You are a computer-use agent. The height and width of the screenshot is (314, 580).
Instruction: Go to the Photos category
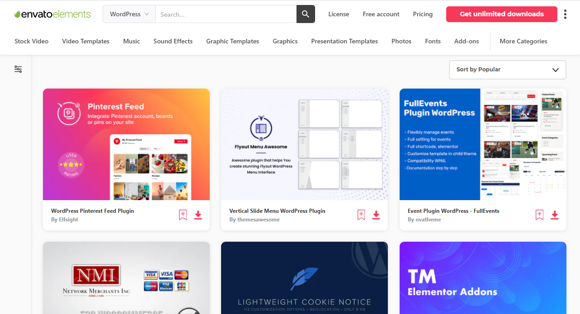[x=401, y=41]
